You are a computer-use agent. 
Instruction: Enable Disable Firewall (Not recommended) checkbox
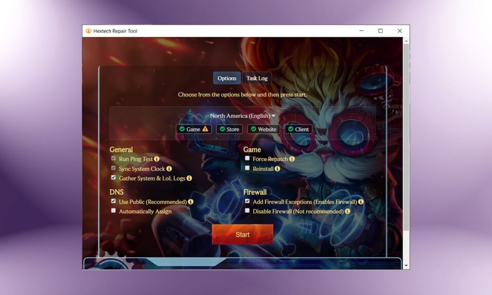pos(247,211)
